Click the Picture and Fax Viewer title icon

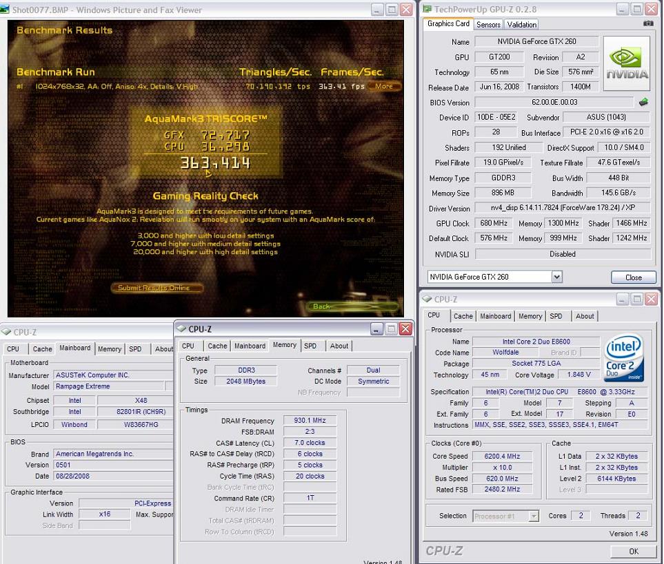(5, 10)
